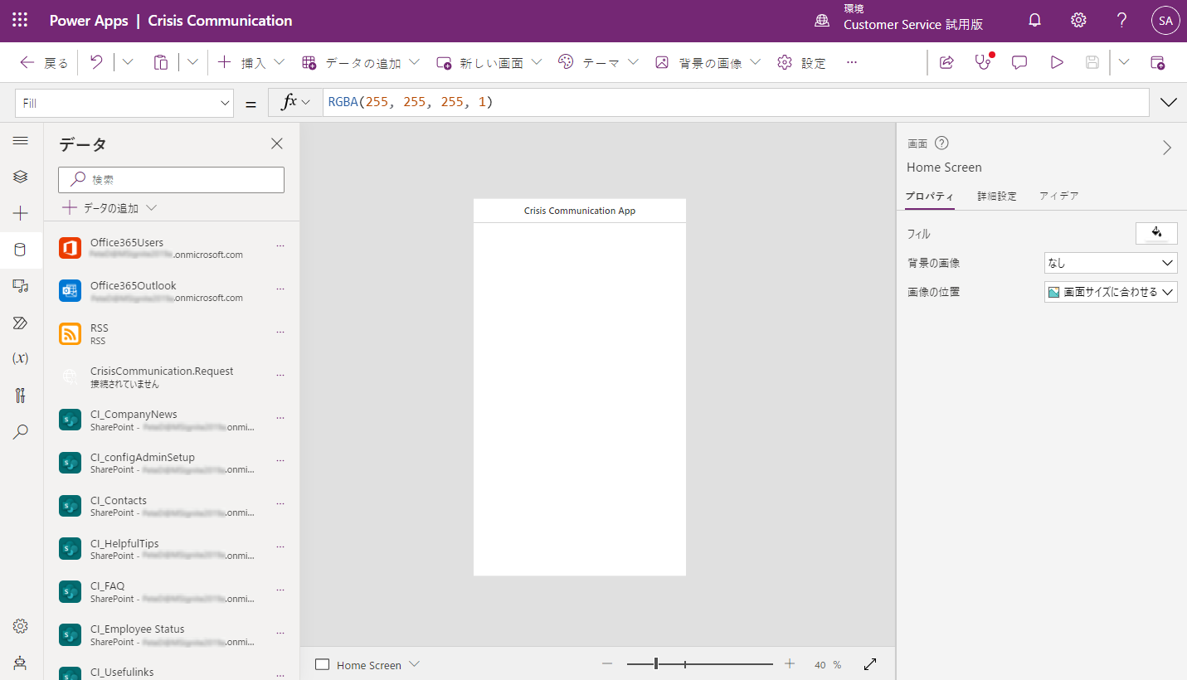1187x680 pixels.
Task: Click the zoom in plus button
Action: click(x=790, y=663)
